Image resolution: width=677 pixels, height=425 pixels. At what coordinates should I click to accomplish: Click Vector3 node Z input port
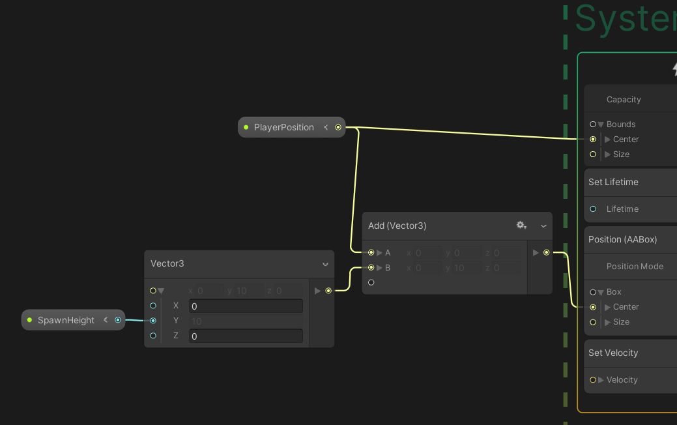coord(153,336)
